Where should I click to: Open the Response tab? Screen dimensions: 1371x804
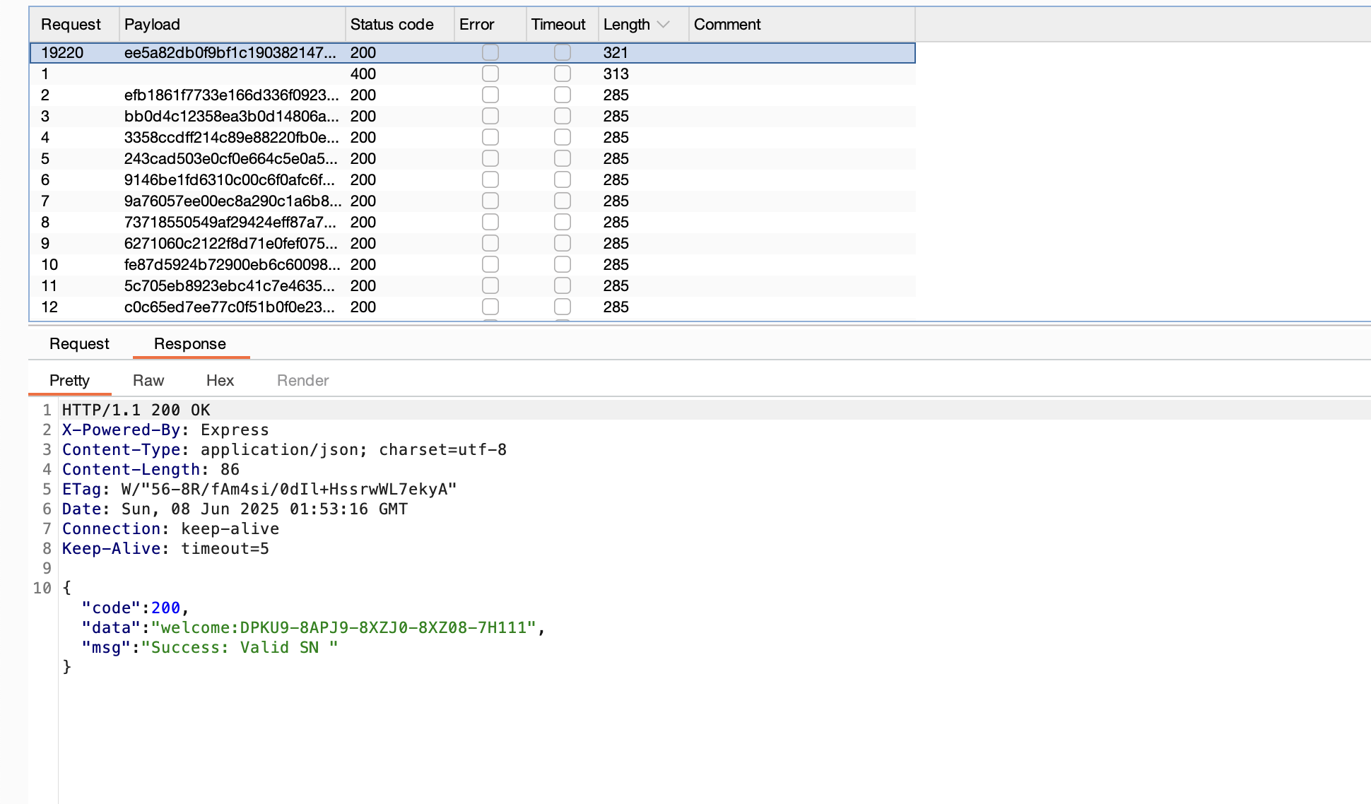coord(190,344)
